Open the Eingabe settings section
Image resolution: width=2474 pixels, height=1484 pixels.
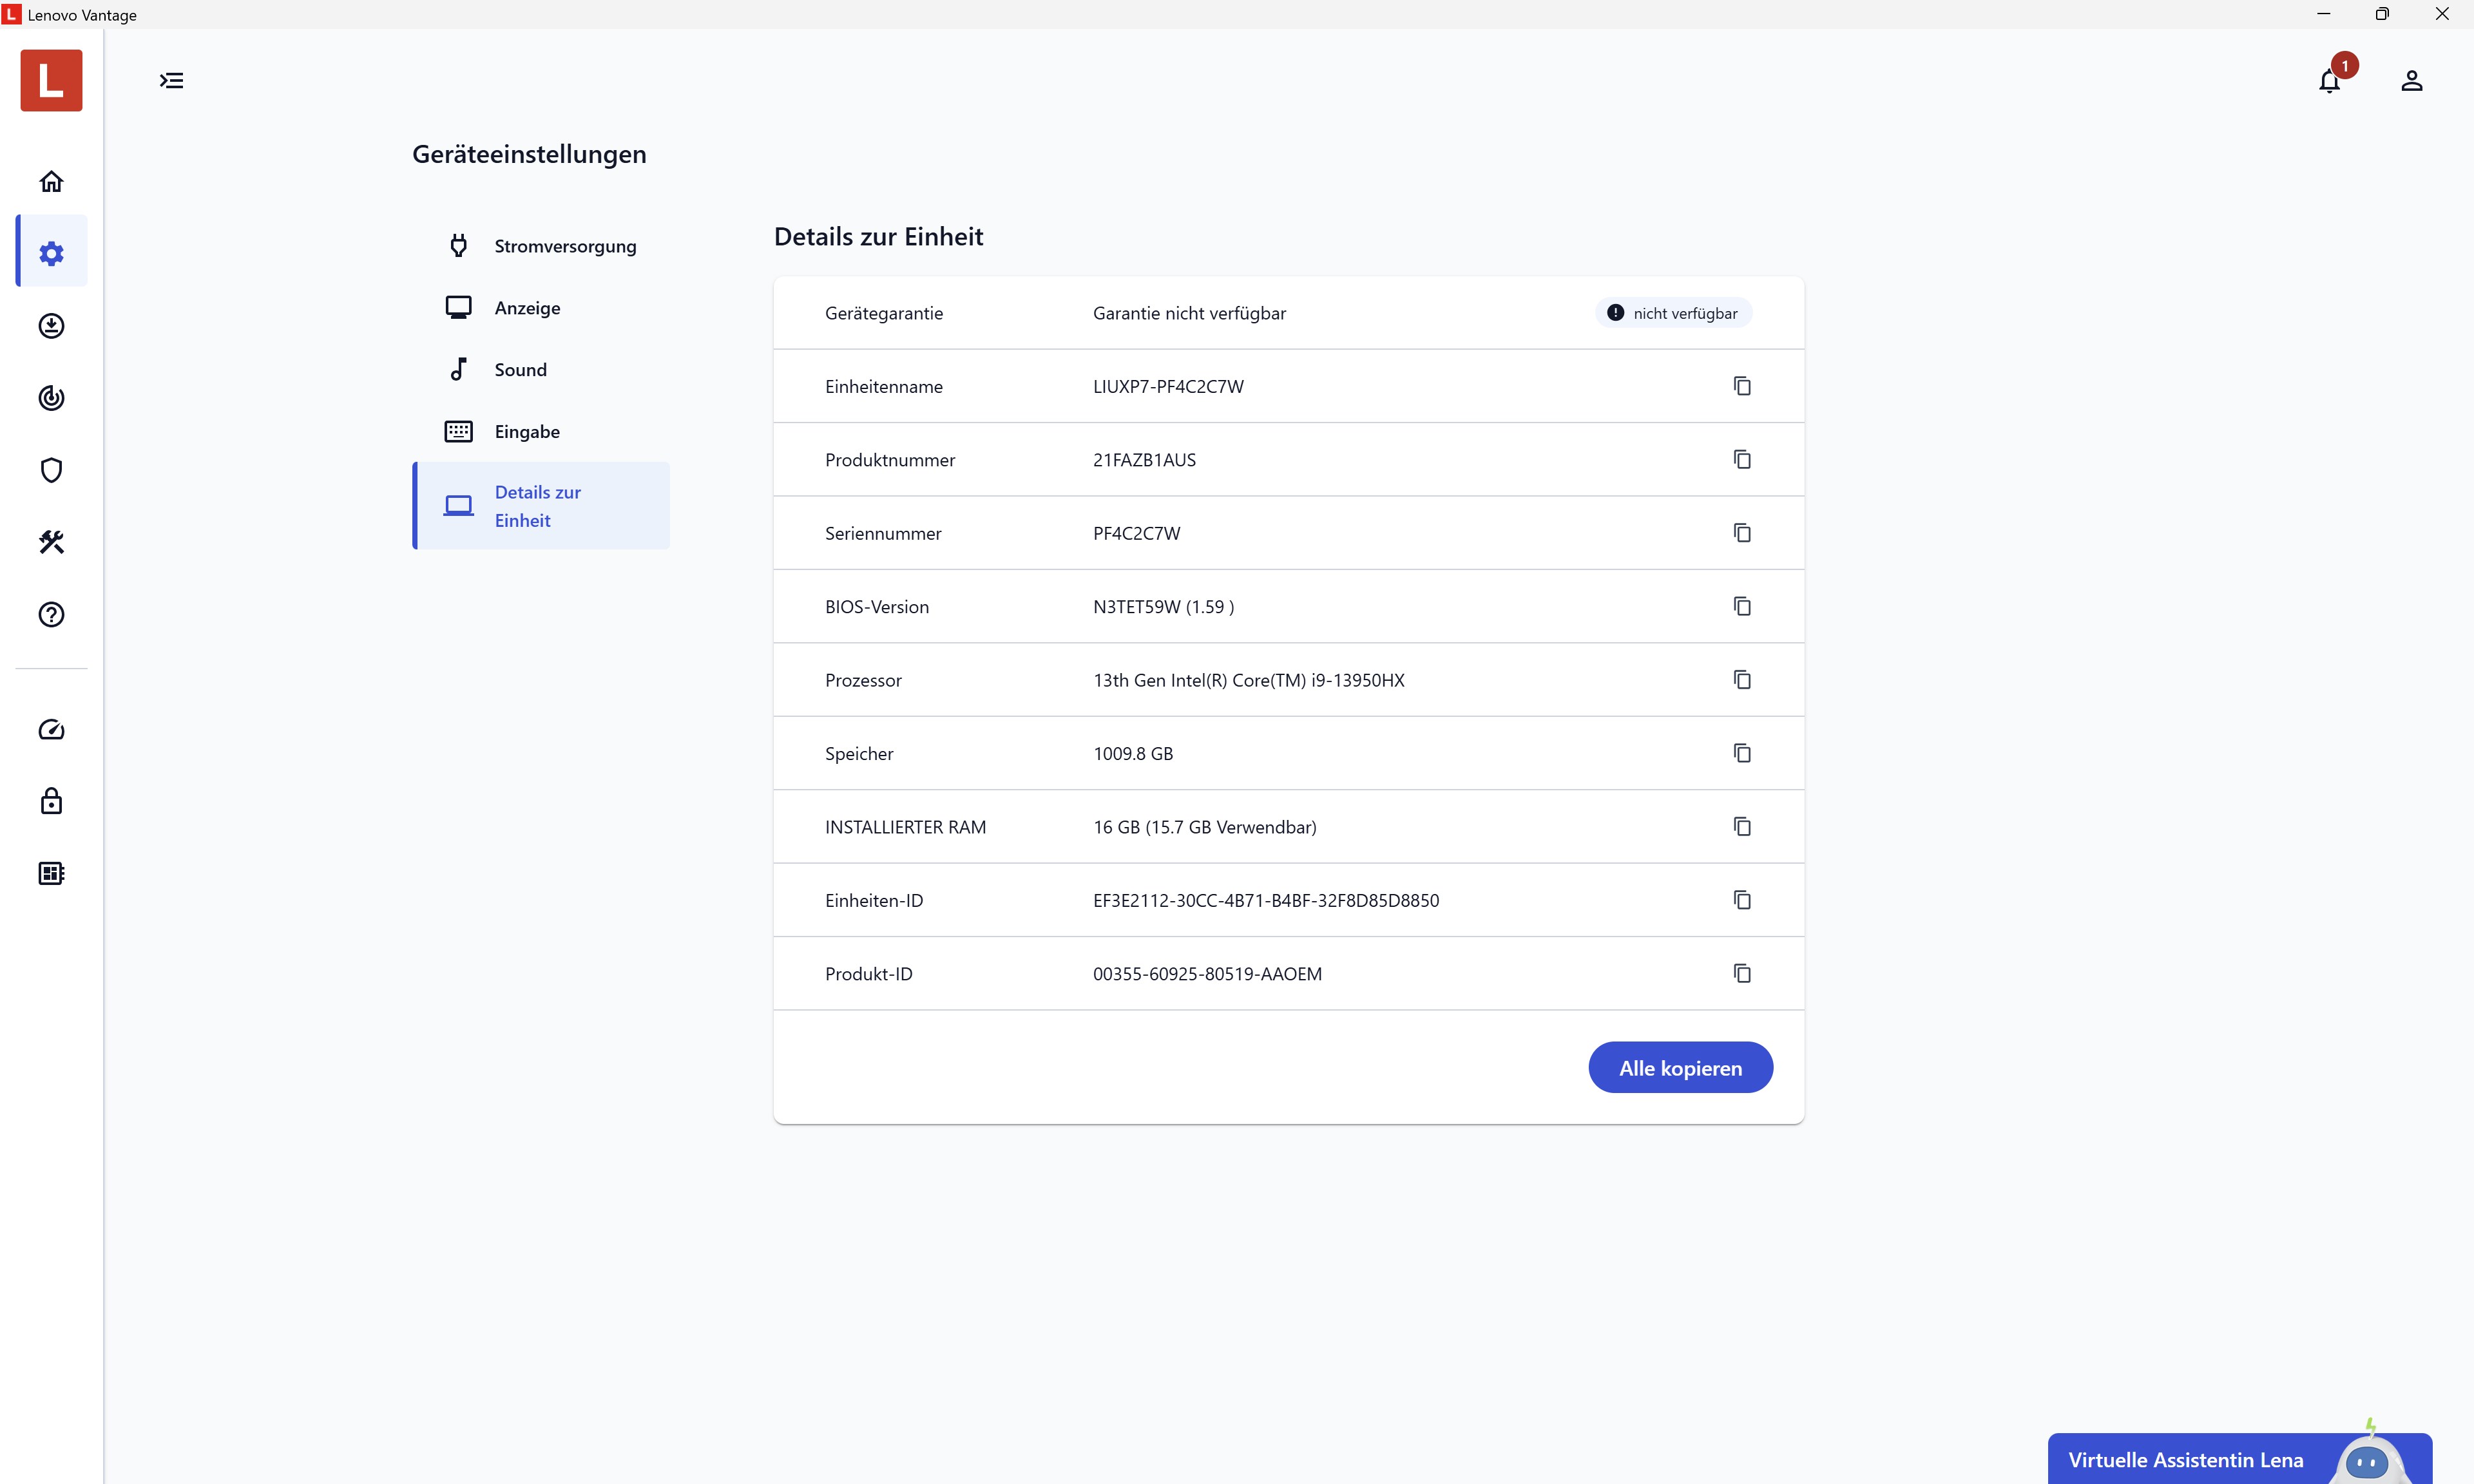tap(541, 432)
